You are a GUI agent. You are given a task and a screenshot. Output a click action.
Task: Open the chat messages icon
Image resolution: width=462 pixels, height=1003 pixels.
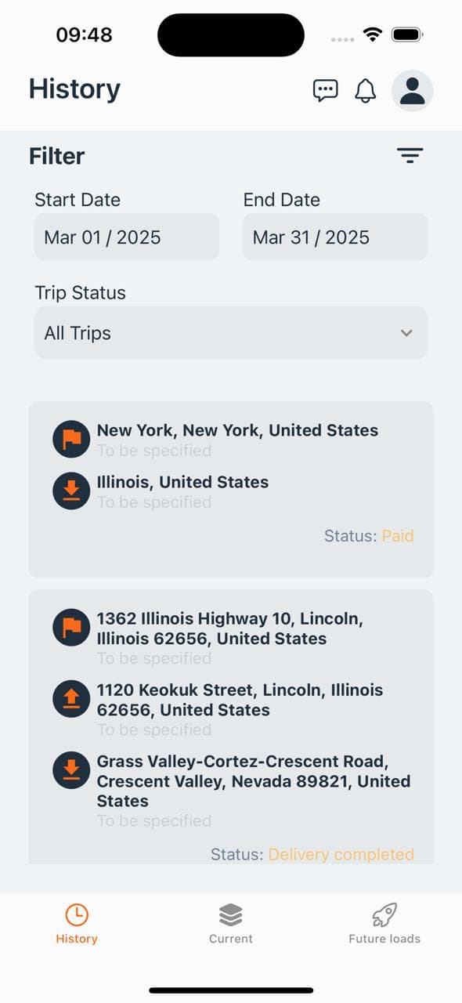326,90
